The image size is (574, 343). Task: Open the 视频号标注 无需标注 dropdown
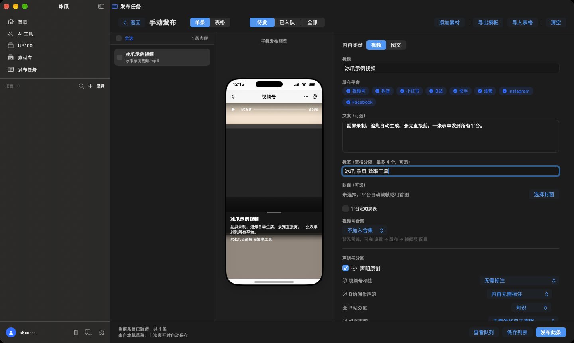tap(519, 281)
